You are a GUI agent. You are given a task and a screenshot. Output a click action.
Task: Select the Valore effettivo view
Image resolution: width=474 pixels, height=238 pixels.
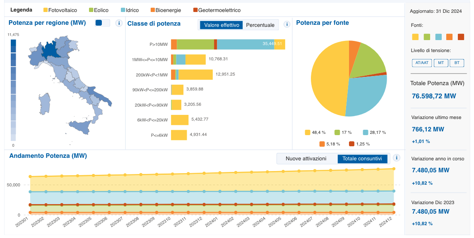(x=221, y=25)
